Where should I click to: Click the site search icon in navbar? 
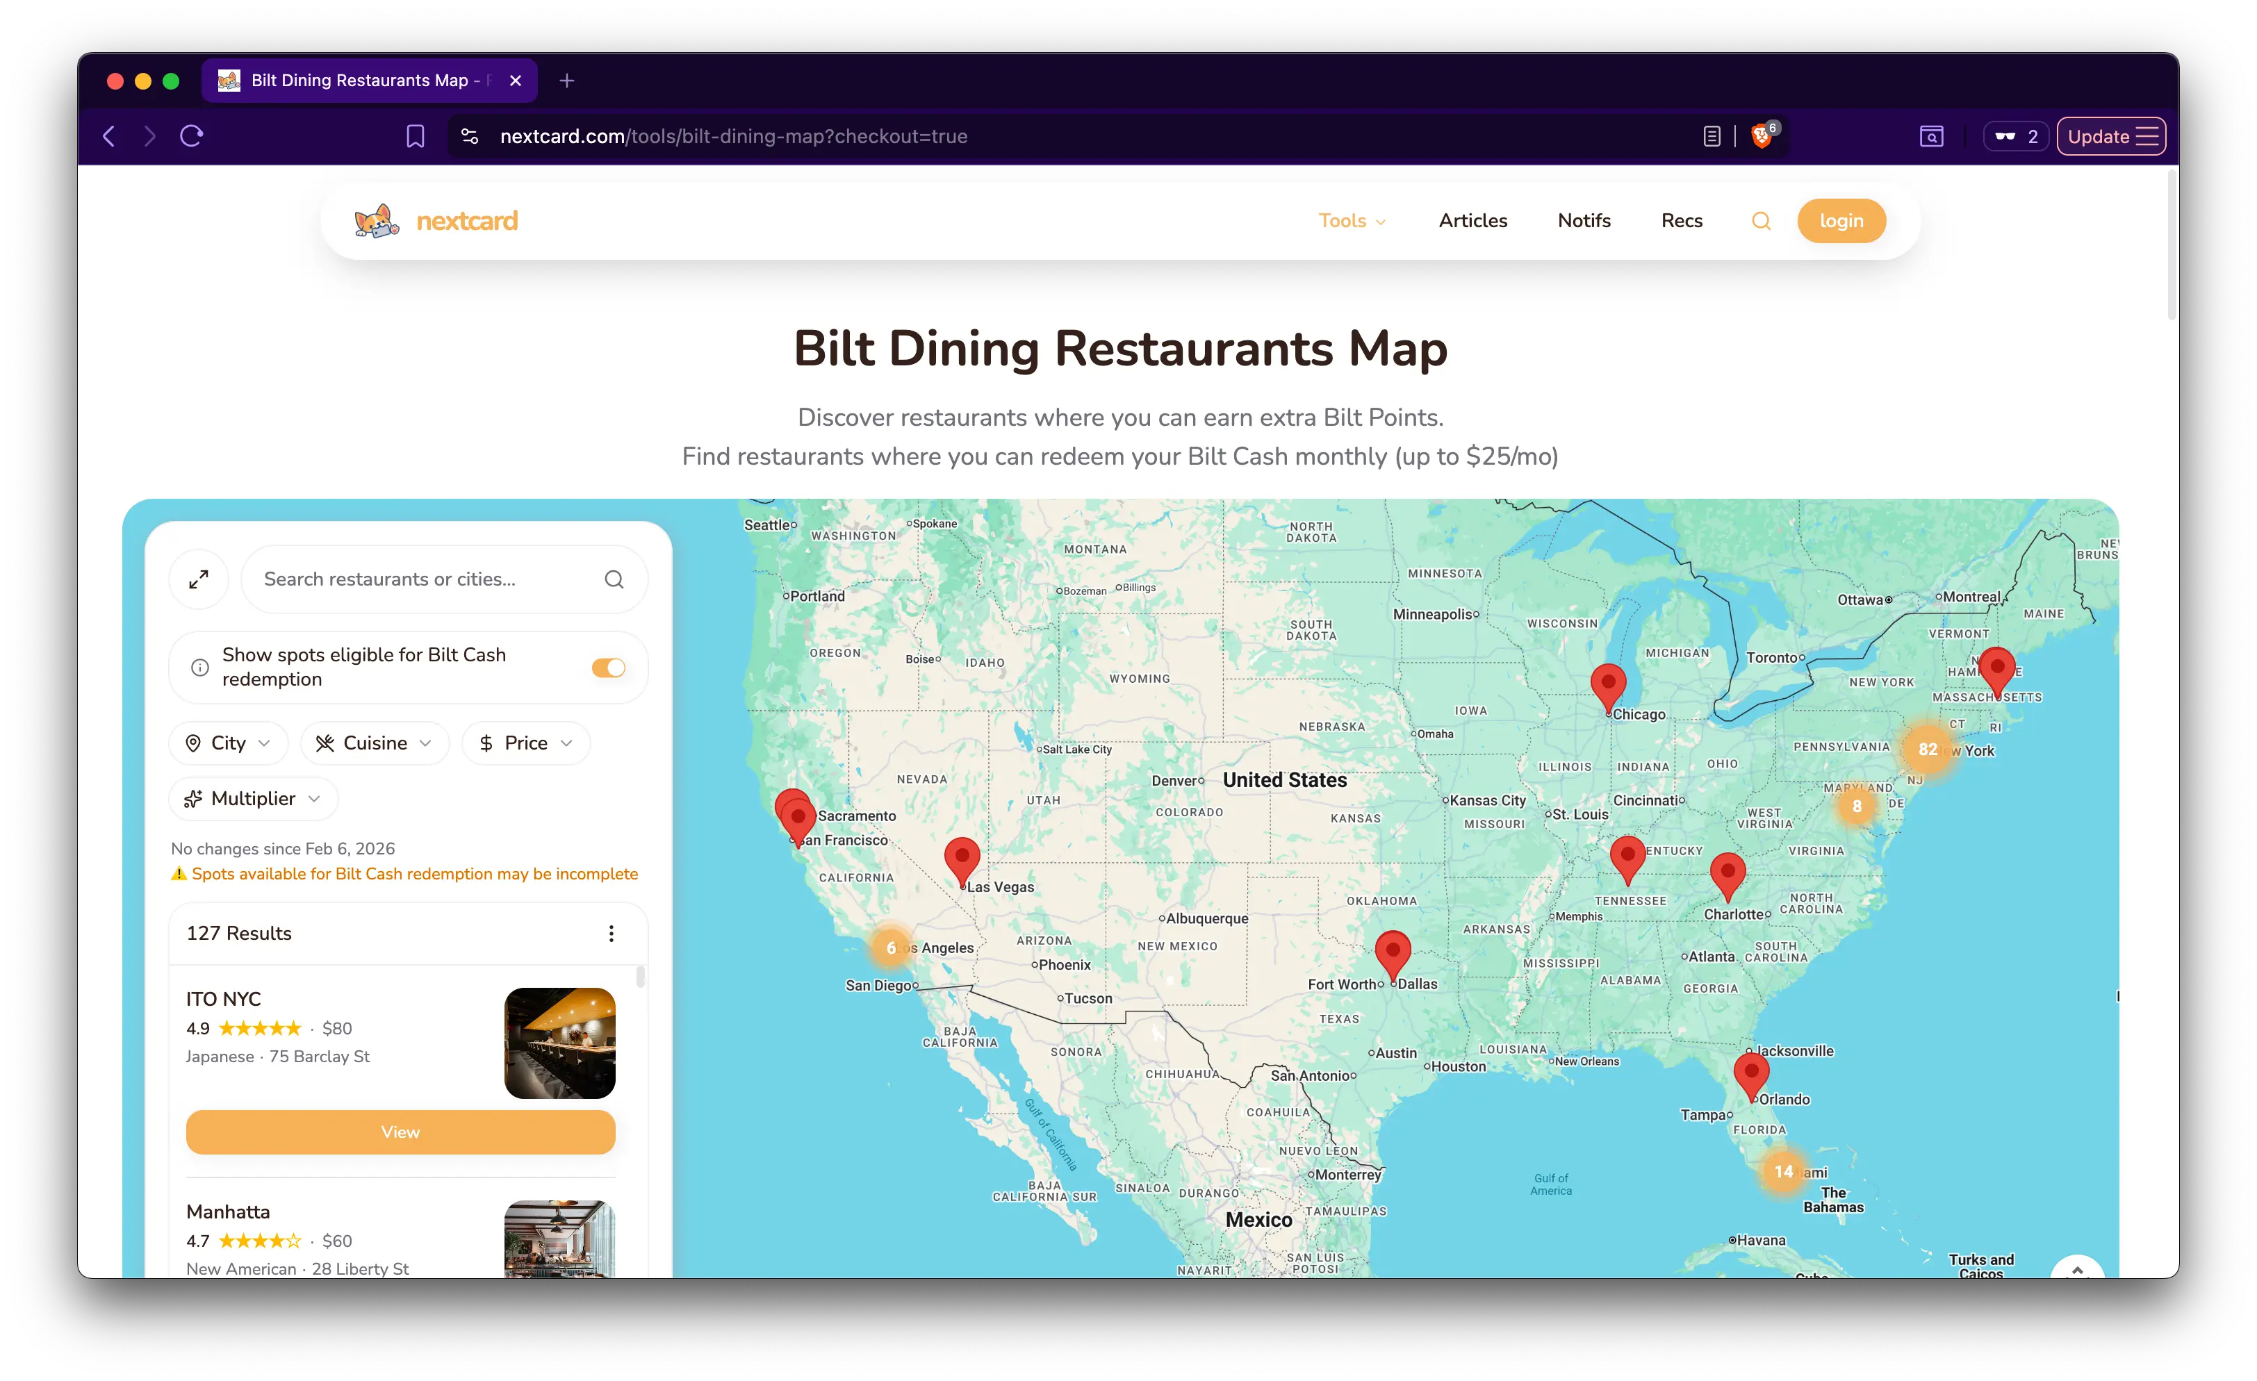(x=1761, y=221)
